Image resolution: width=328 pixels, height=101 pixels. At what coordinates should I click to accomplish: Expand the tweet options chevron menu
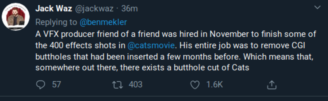click(x=318, y=8)
